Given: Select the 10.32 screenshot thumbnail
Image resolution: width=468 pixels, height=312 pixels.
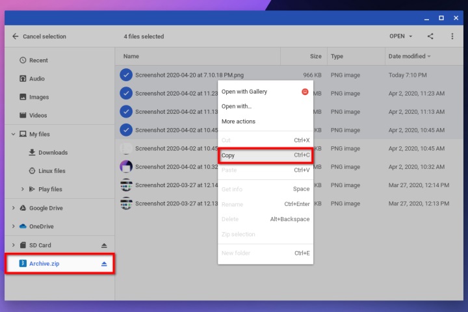Looking at the screenshot, I should pyautogui.click(x=126, y=166).
